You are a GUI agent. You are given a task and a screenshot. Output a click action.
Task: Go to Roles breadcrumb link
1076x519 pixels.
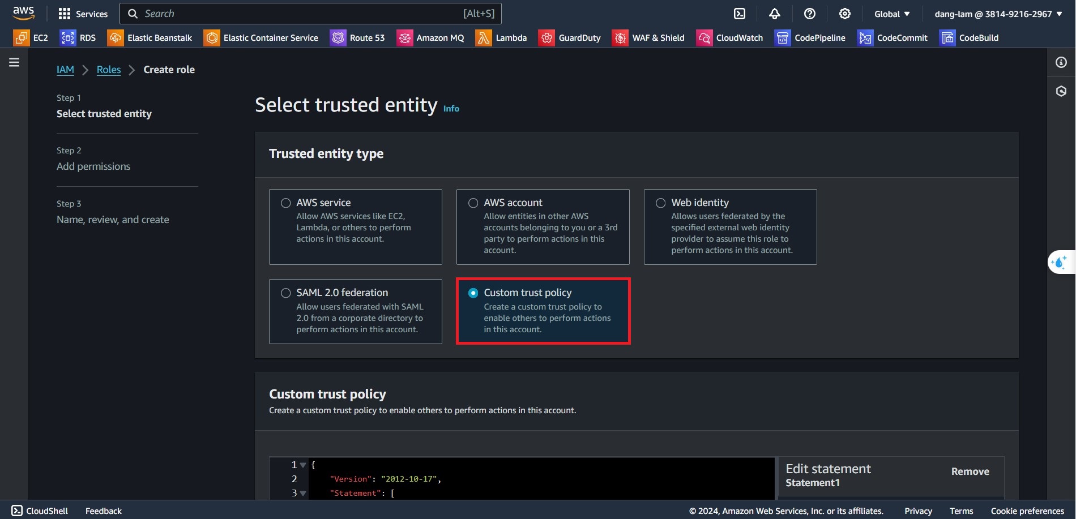tap(109, 70)
